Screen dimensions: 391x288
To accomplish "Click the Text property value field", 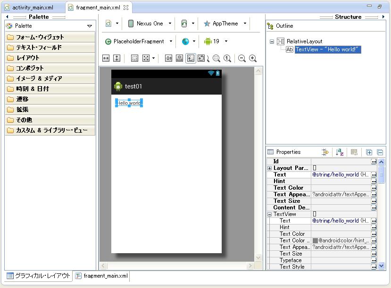I will 341,175.
